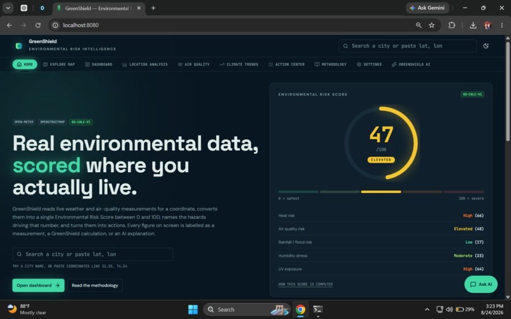
Task: Open the Chrome three-dot menu
Action: 501,25
